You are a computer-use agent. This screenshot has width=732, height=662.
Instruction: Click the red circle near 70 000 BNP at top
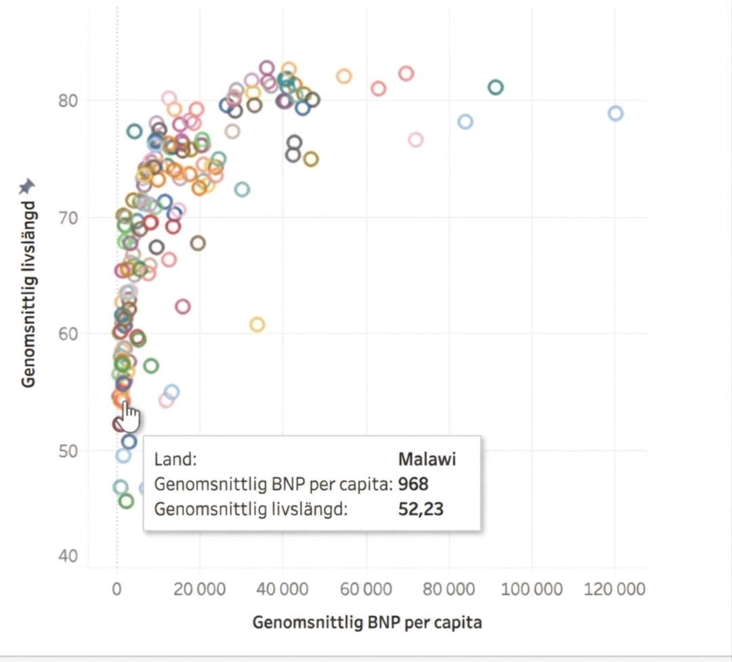tap(406, 73)
